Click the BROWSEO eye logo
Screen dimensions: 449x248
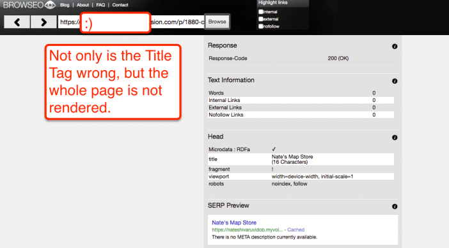click(x=29, y=5)
